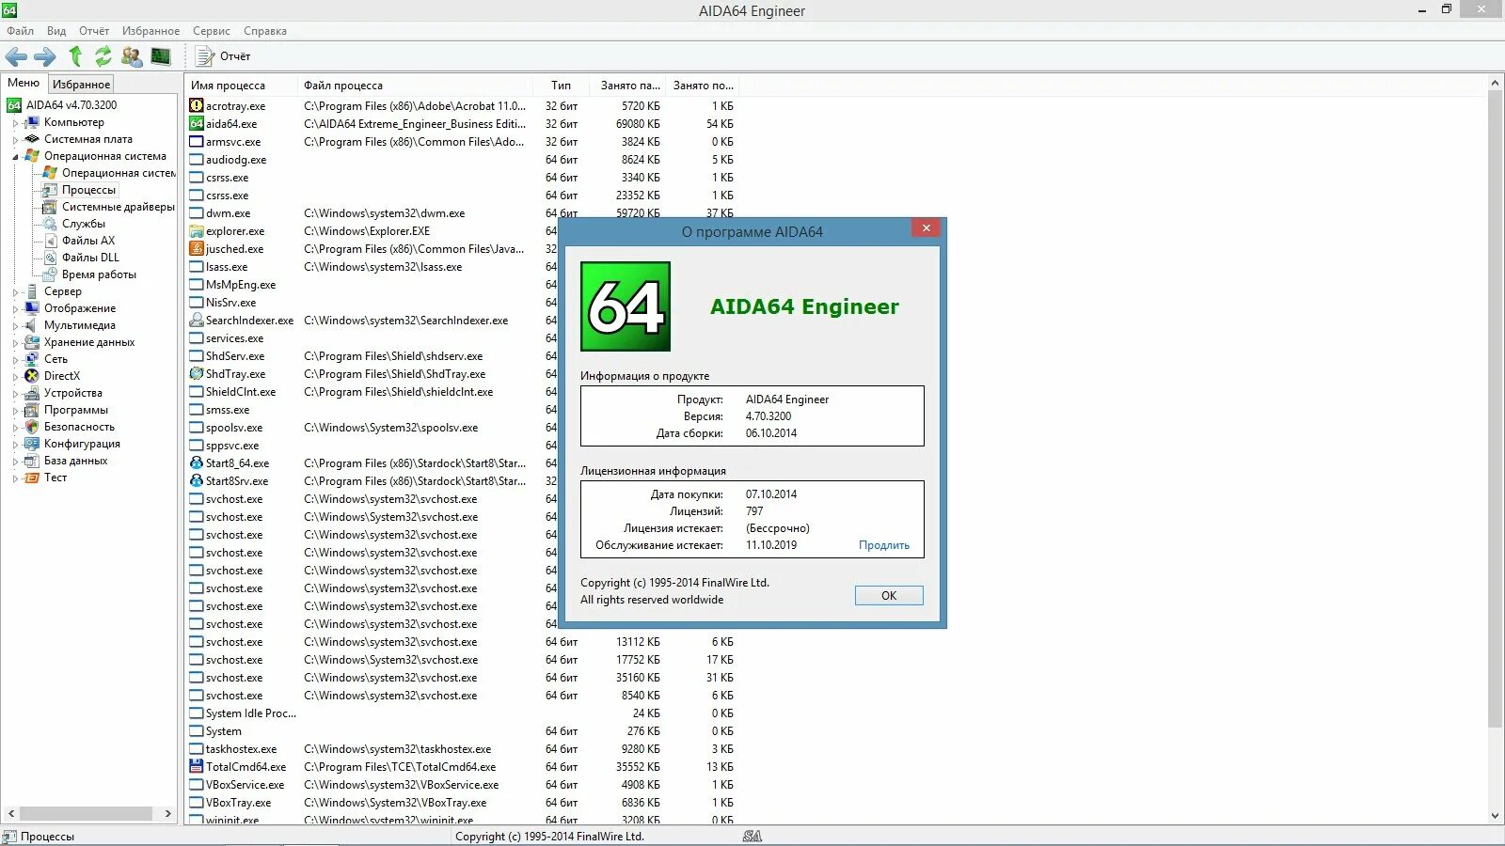1505x846 pixels.
Task: Select the jusched.exe Java icon
Action: [197, 249]
